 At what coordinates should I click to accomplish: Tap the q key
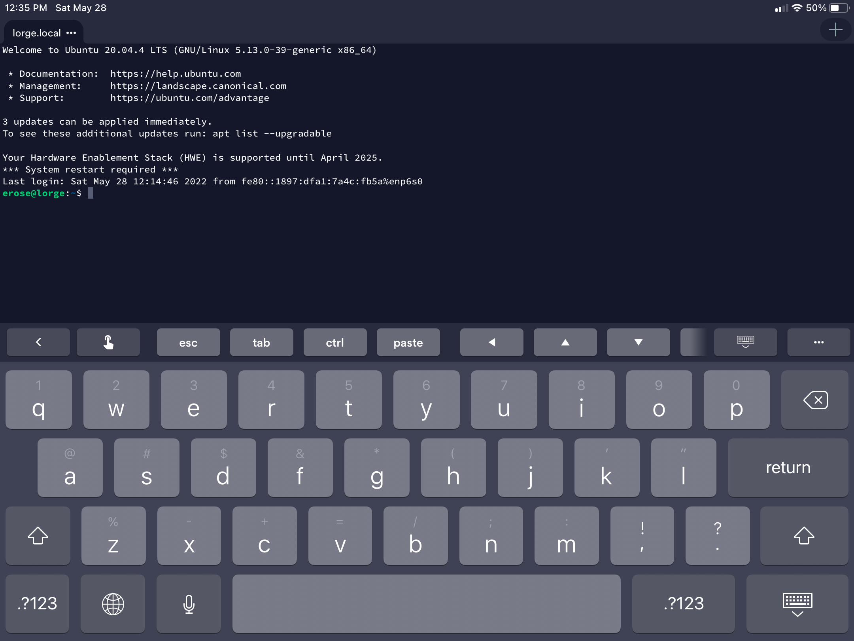[39, 400]
